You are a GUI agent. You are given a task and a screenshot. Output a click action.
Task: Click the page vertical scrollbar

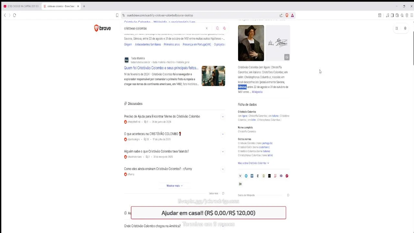[413, 49]
